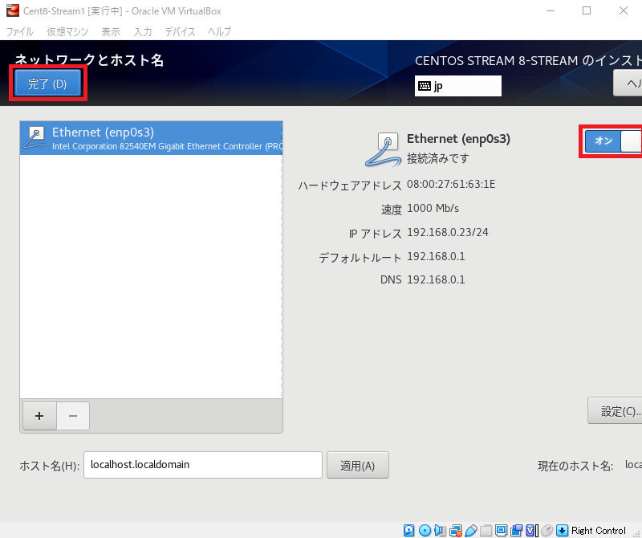Turn off the Ethernet オン switch
This screenshot has width=642, height=538.
click(x=613, y=141)
